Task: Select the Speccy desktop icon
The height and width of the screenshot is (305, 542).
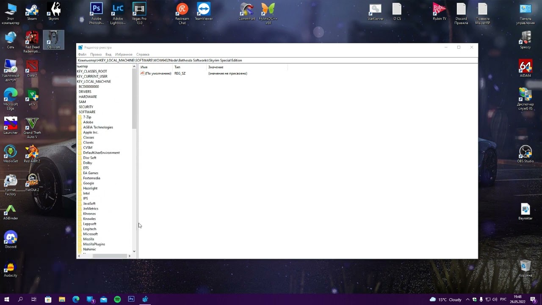Action: [525, 41]
